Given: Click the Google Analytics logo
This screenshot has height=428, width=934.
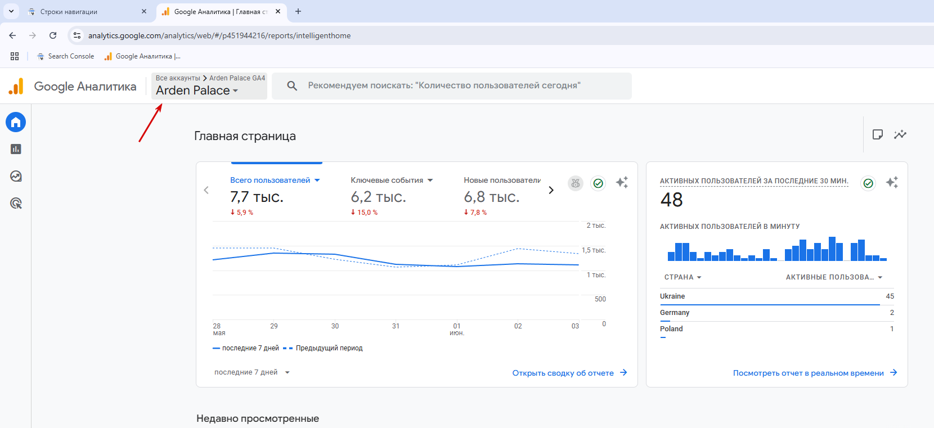Looking at the screenshot, I should pyautogui.click(x=16, y=86).
